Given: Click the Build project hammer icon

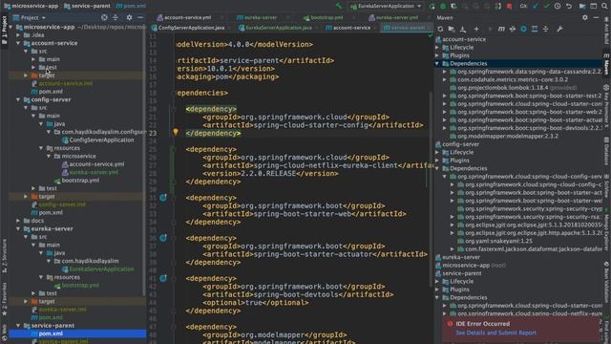Looking at the screenshot, I should coord(339,6).
